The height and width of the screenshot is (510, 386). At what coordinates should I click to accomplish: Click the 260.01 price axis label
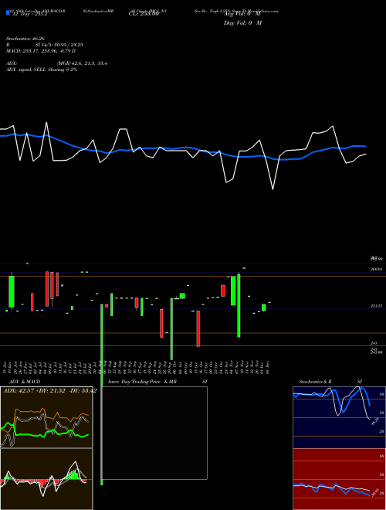click(377, 269)
